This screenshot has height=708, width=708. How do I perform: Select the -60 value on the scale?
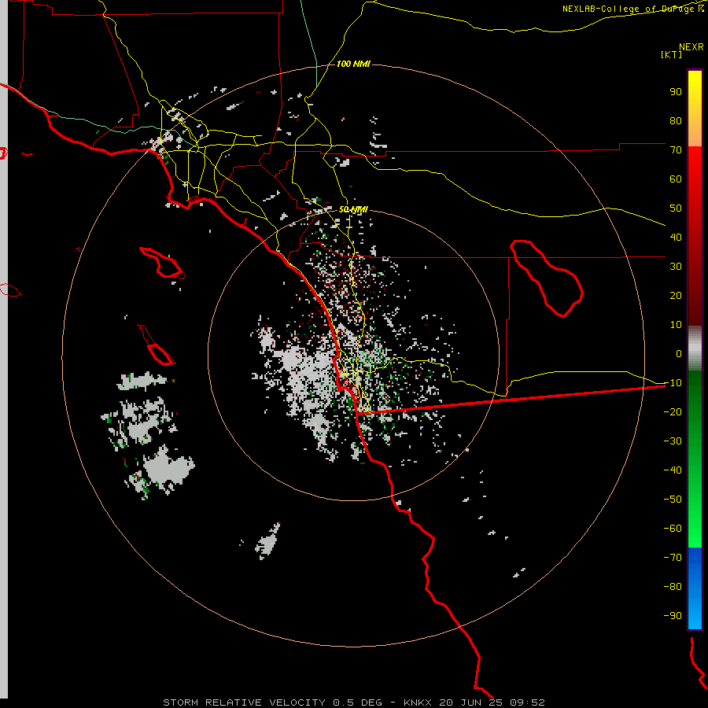673,529
